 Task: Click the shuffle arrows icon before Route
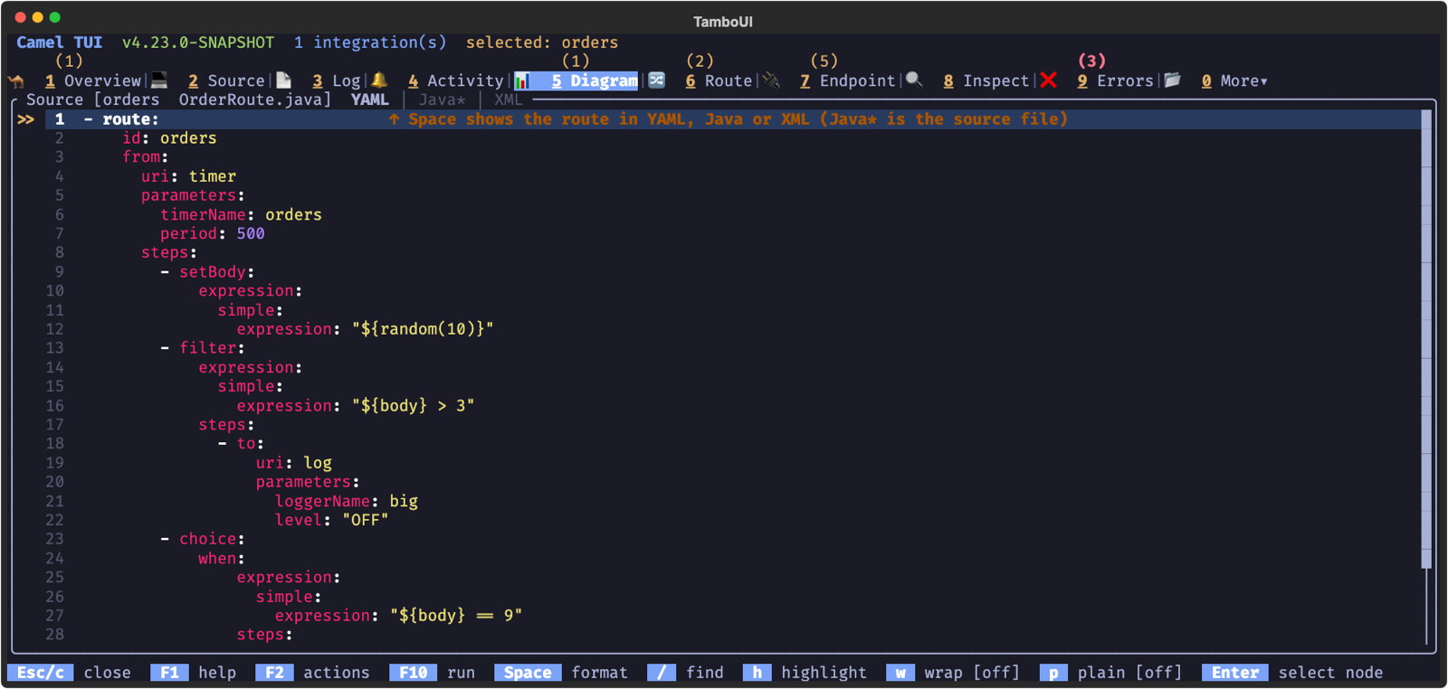656,80
